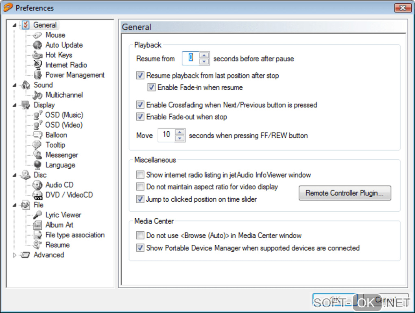This screenshot has height=313, width=415.
Task: Click the Power Management icon
Action: point(38,75)
